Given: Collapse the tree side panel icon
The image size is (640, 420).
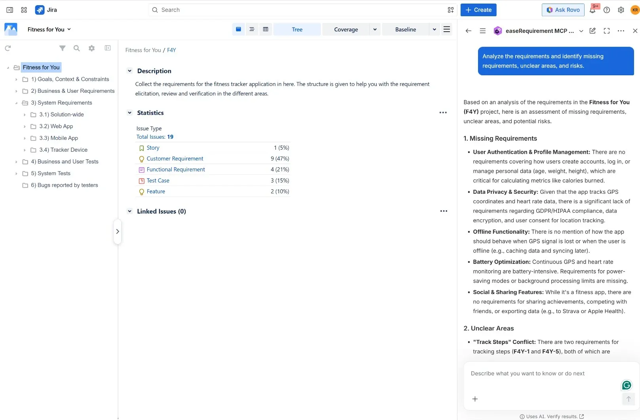Looking at the screenshot, I should tap(108, 48).
